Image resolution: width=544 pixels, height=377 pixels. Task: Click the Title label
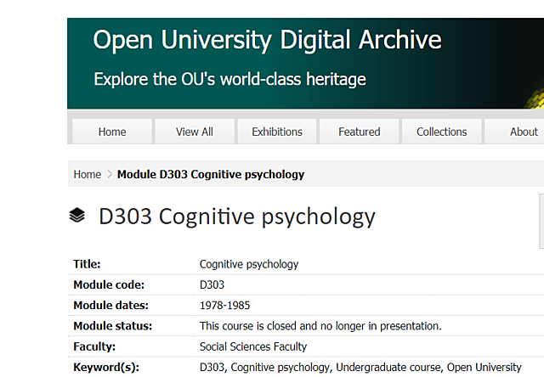pyautogui.click(x=87, y=264)
